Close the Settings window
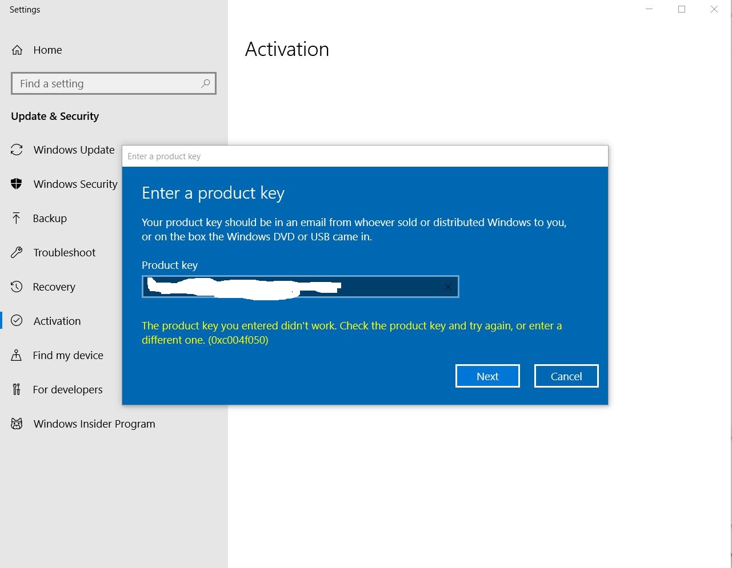 click(714, 9)
